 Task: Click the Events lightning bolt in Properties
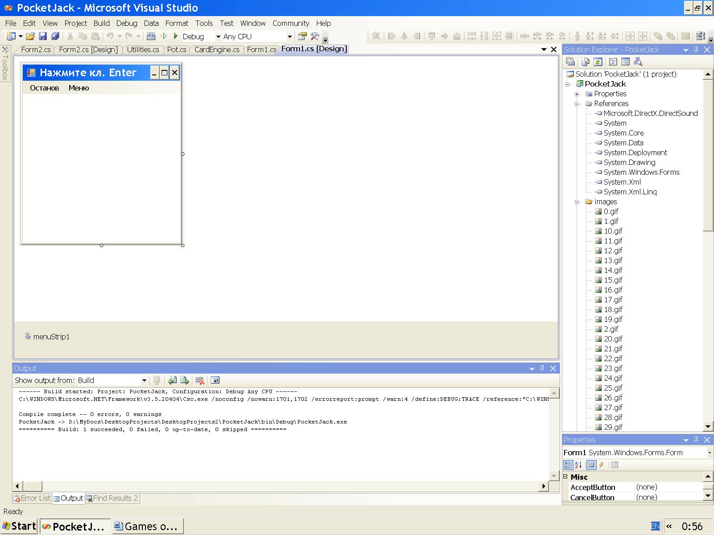click(602, 465)
